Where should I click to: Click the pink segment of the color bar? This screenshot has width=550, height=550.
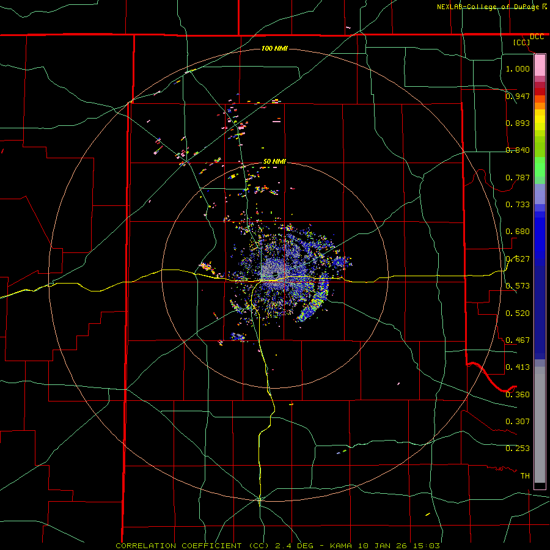540,65
